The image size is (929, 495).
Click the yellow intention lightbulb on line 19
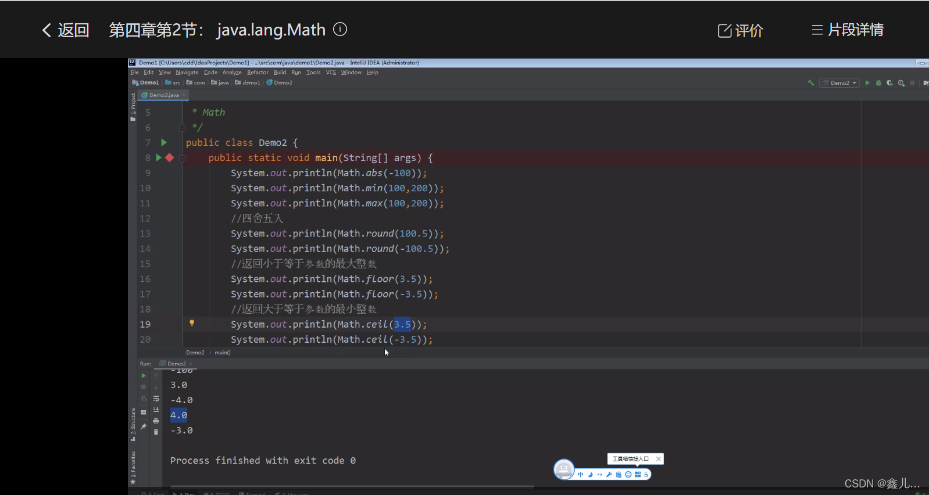192,323
